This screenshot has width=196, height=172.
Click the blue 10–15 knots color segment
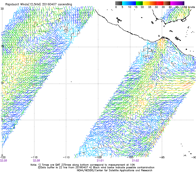pyautogui.click(x=132, y=3)
